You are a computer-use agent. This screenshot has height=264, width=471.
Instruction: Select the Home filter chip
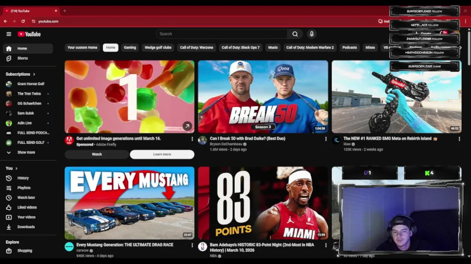click(x=111, y=47)
